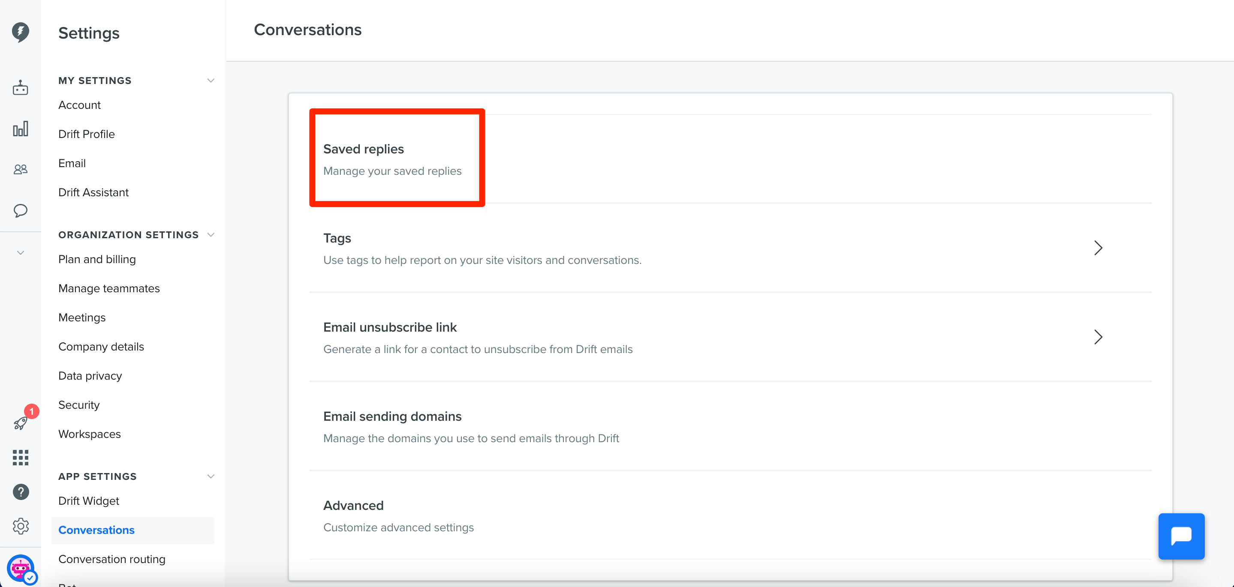Collapse the My Settings section

point(210,81)
